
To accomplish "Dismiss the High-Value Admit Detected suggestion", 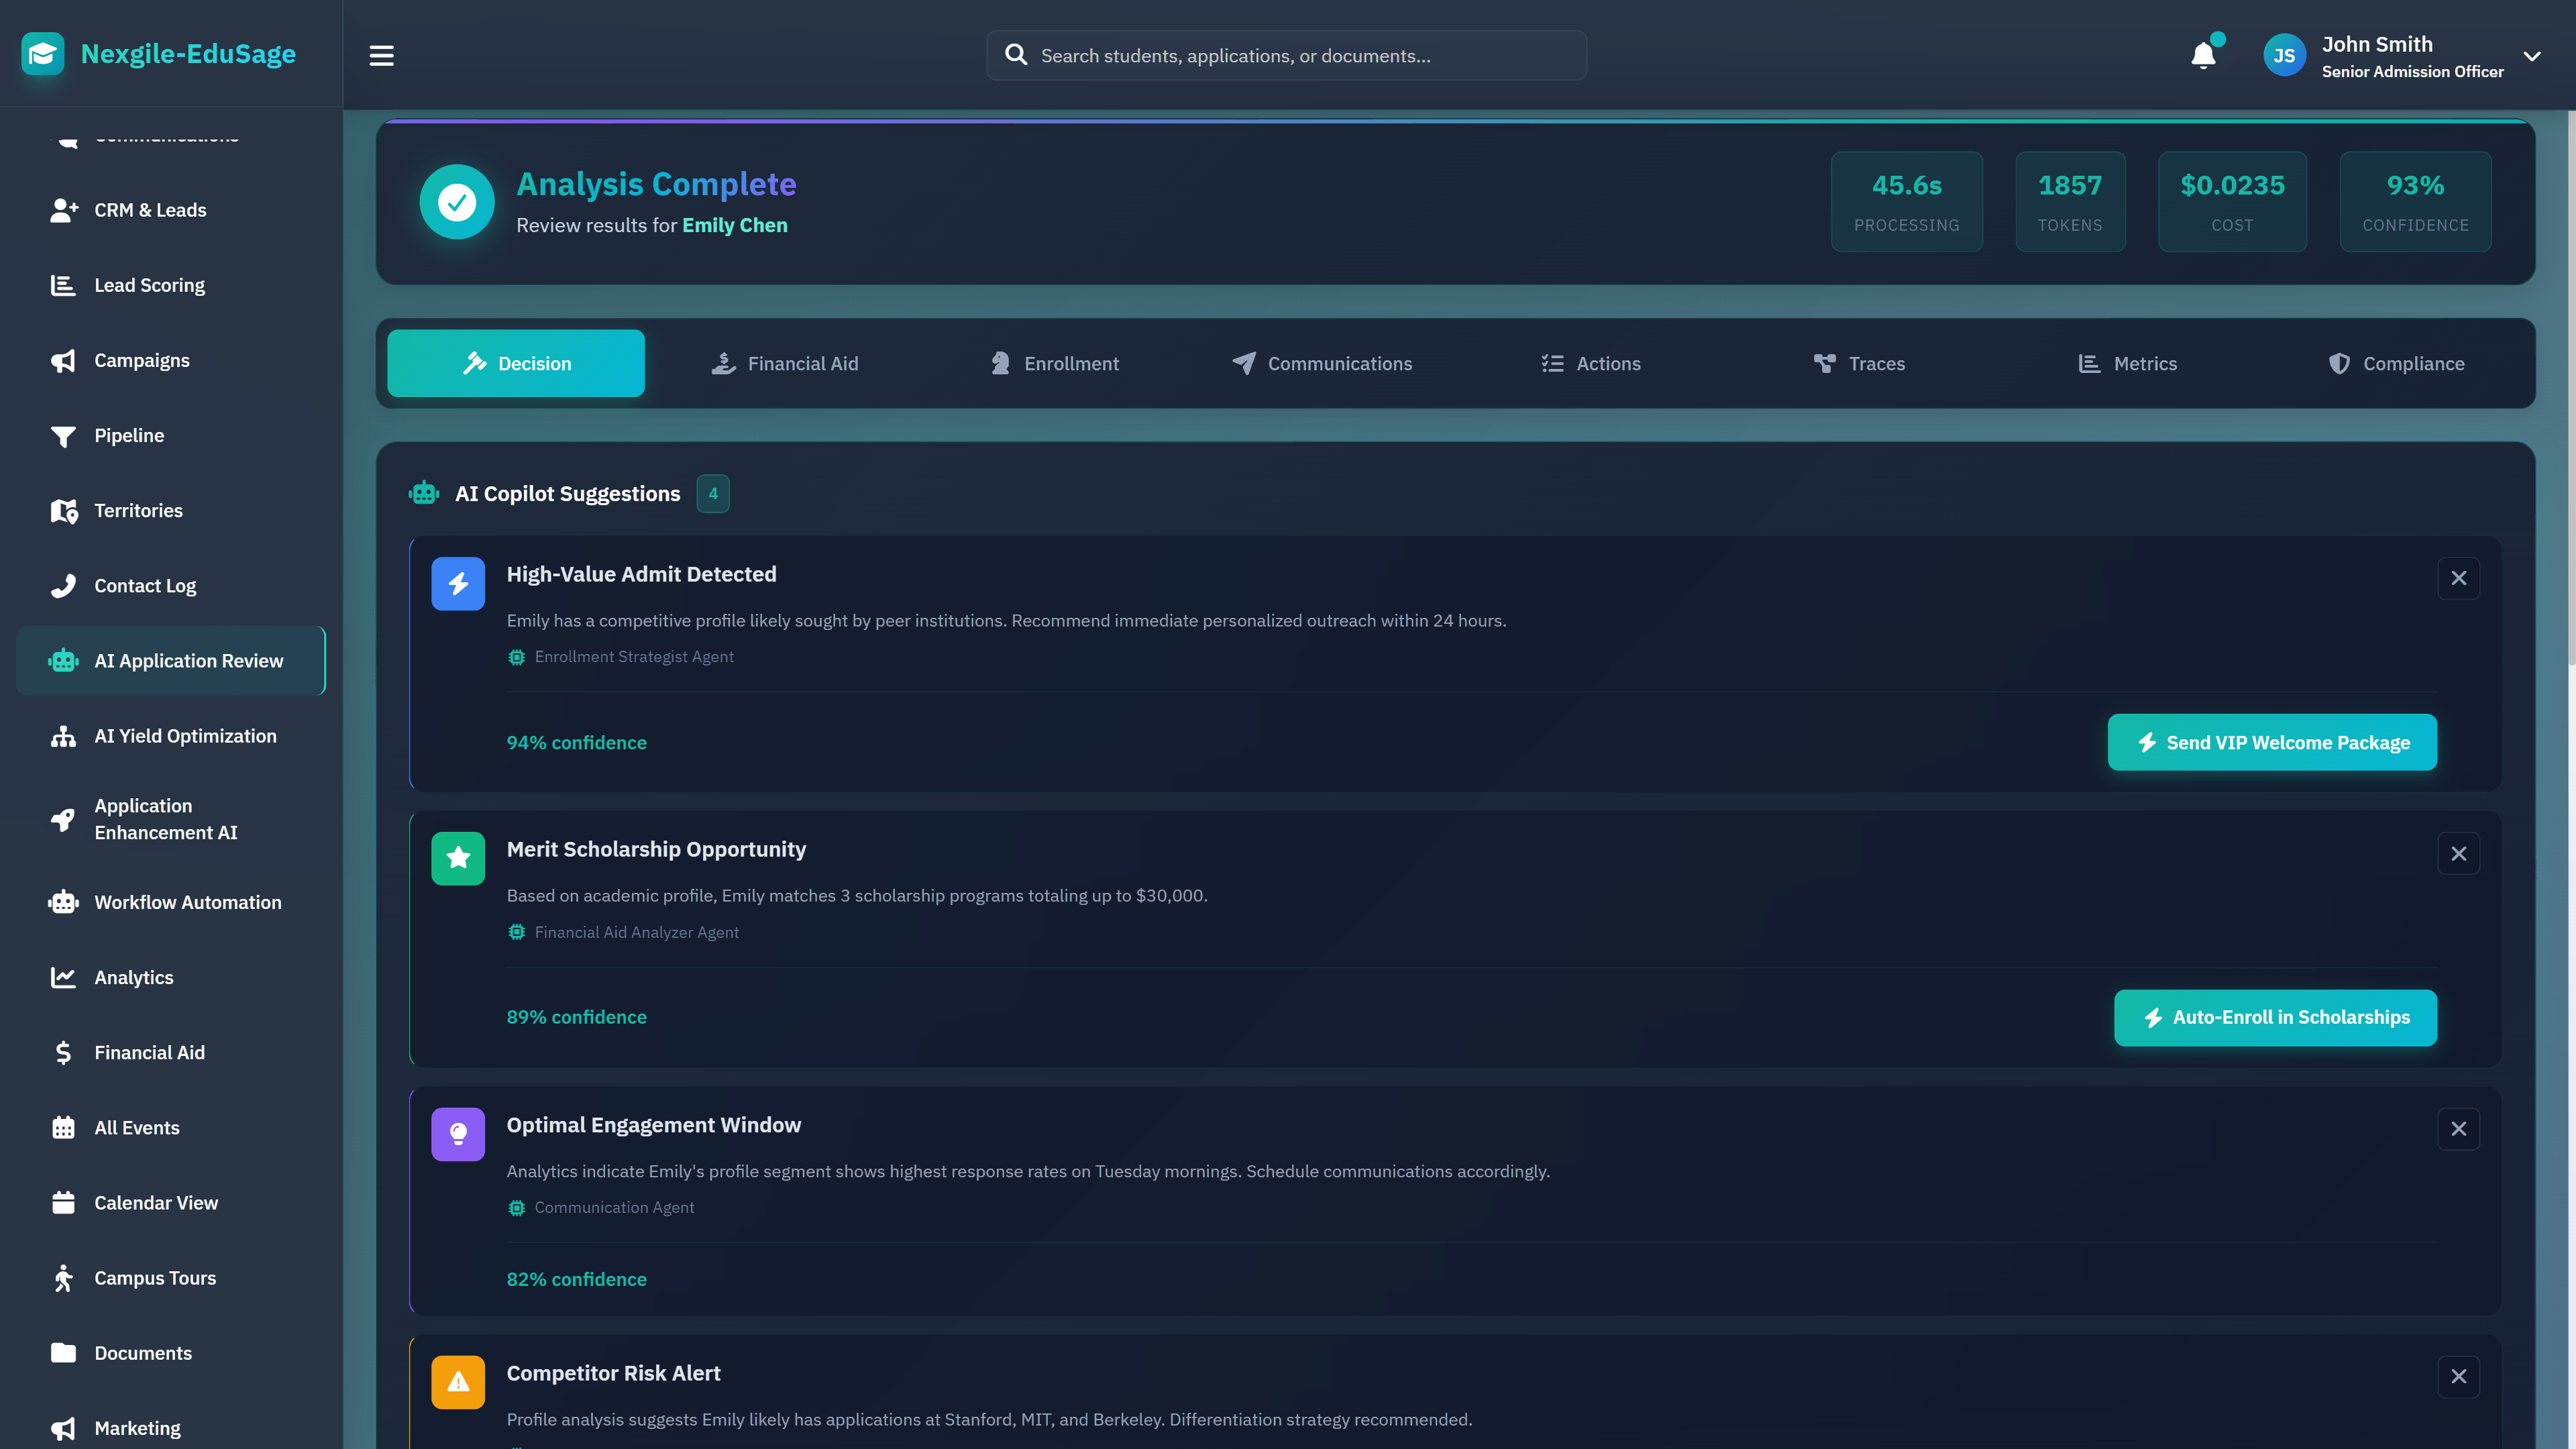I will [x=2460, y=578].
